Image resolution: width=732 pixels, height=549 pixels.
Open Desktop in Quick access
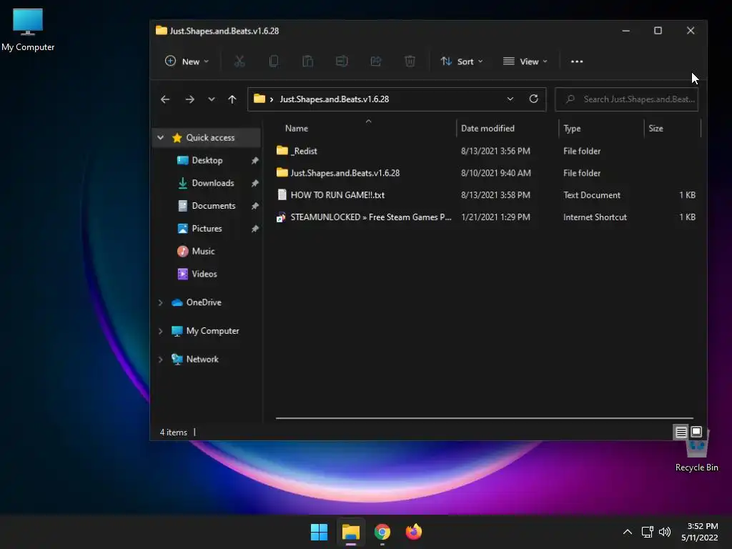207,160
